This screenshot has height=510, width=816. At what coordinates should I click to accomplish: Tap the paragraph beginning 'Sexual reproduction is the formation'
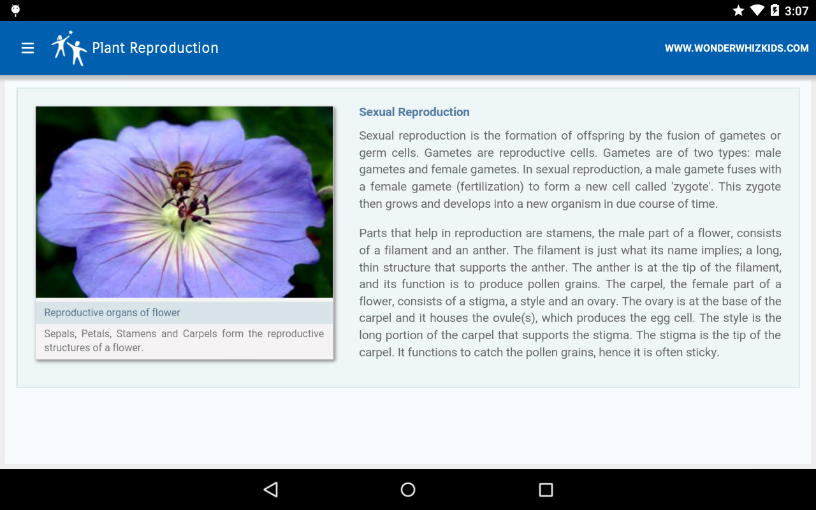point(570,170)
